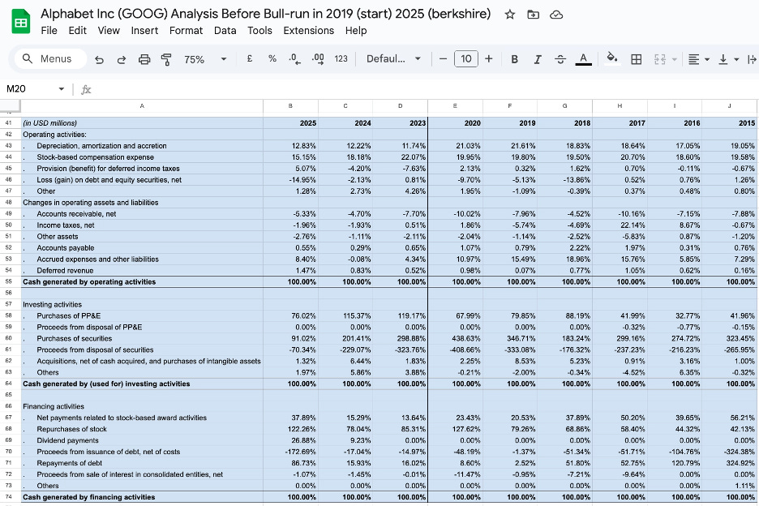Screen dimensions: 759x506
Task: Decrease decimal places
Action: click(x=295, y=58)
